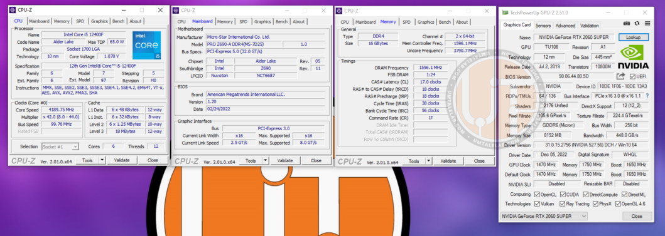The height and width of the screenshot is (236, 665).
Task: Take a GPU-Z screenshot with the camera icon
Action: click(x=627, y=23)
